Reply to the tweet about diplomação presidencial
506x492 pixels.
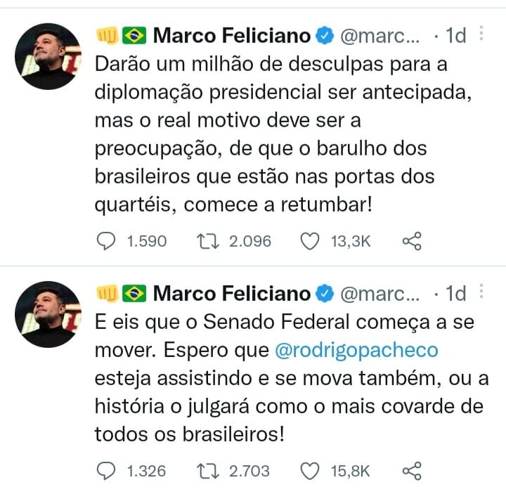[x=106, y=241]
